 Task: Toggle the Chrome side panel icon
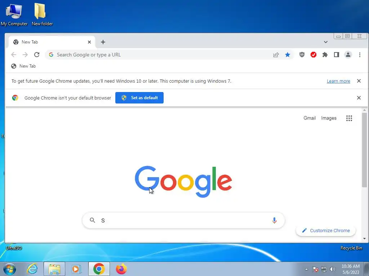point(337,55)
